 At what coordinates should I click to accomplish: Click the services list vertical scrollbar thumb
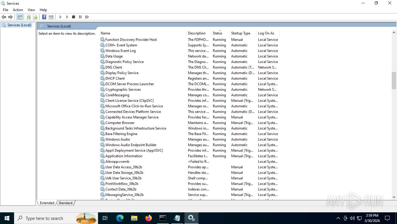[394, 80]
